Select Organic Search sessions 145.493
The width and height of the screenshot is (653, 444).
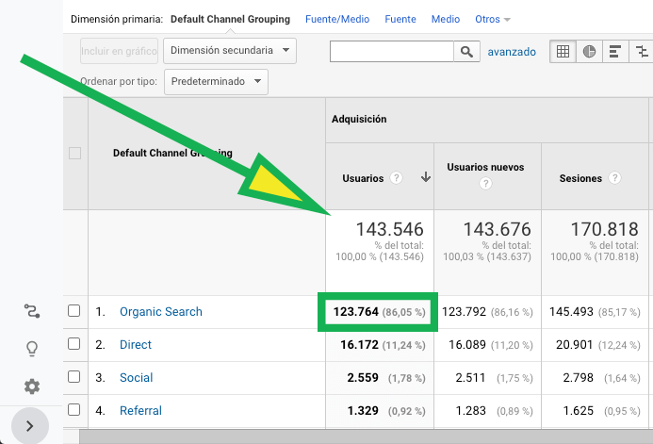[x=571, y=311]
